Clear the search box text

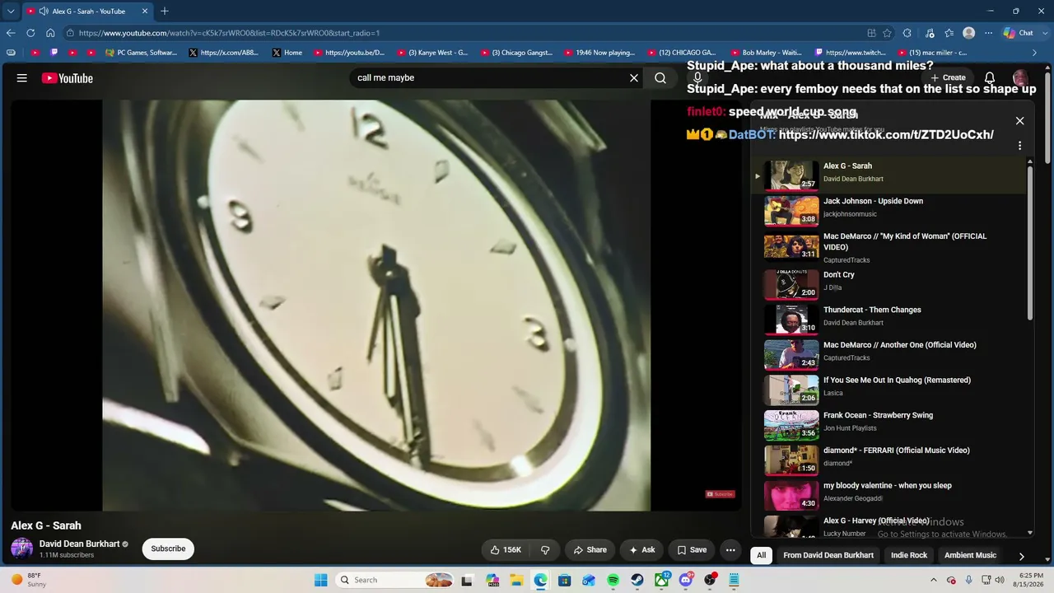pyautogui.click(x=634, y=77)
